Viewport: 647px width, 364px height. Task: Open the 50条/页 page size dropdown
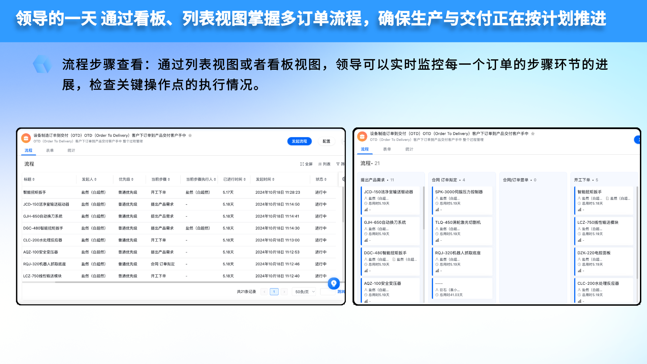click(x=305, y=292)
